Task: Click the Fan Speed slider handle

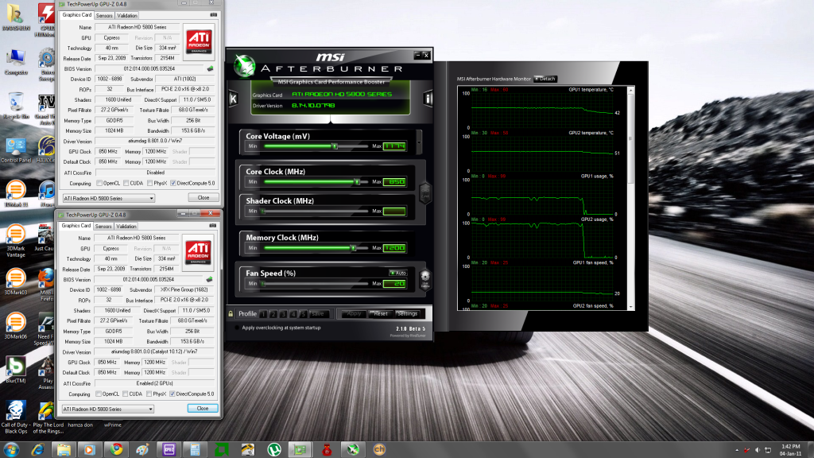Action: pos(263,284)
